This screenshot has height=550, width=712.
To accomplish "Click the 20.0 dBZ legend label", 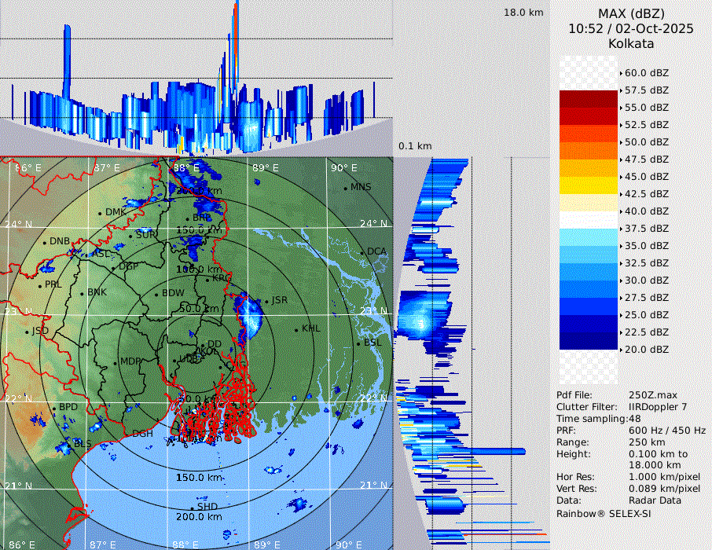I will coord(646,349).
